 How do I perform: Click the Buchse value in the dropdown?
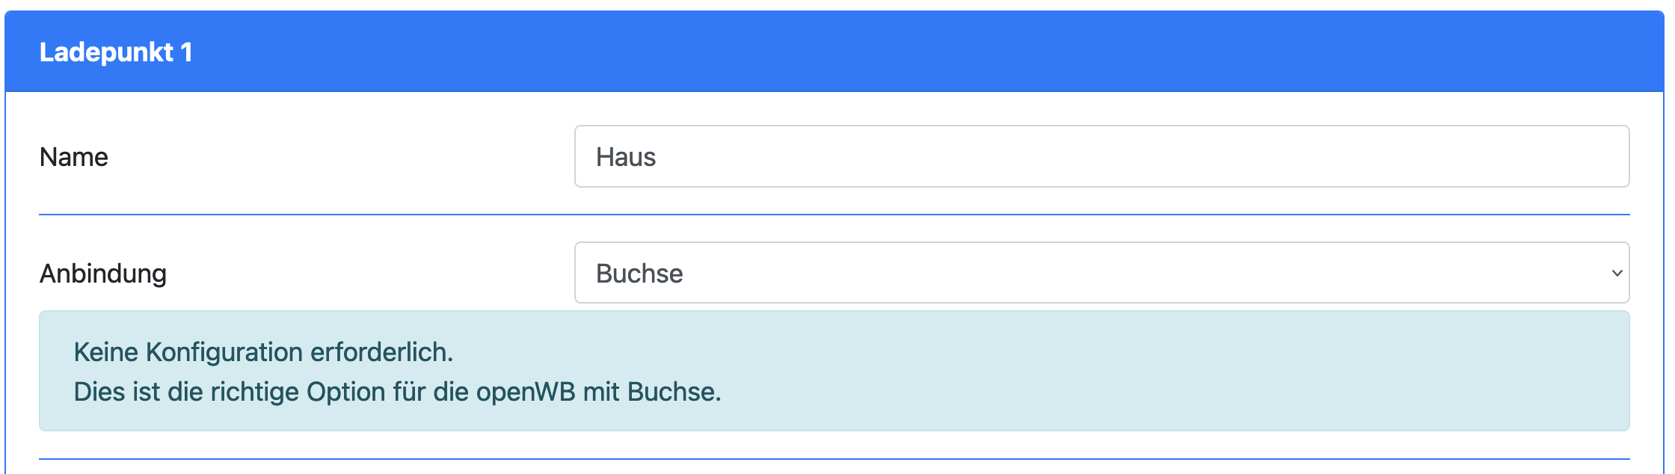(639, 274)
